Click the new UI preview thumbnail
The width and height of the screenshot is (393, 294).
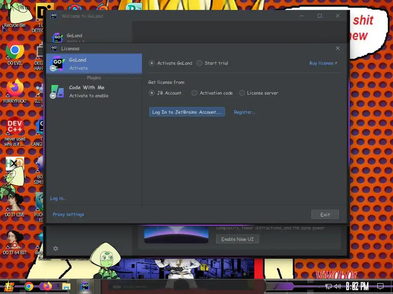pyautogui.click(x=176, y=235)
